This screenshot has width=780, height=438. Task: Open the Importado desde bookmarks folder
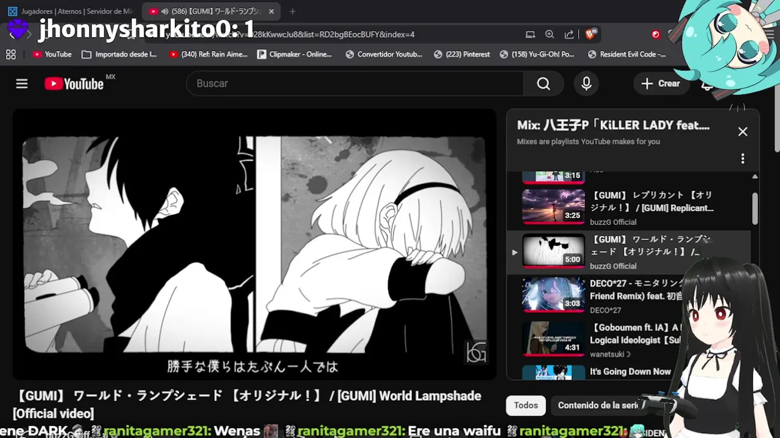[x=119, y=55]
